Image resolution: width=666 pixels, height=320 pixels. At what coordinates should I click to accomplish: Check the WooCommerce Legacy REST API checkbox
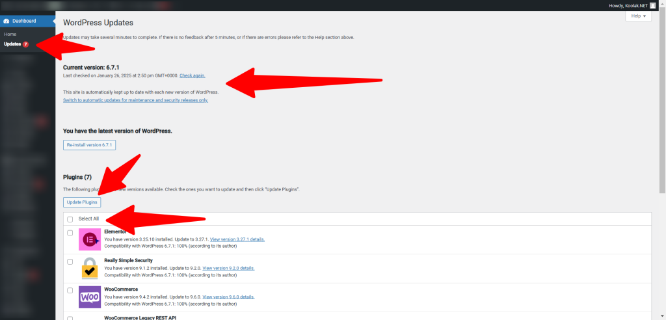(x=70, y=318)
